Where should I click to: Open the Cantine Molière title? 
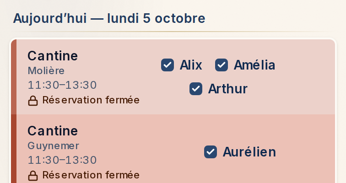53,56
